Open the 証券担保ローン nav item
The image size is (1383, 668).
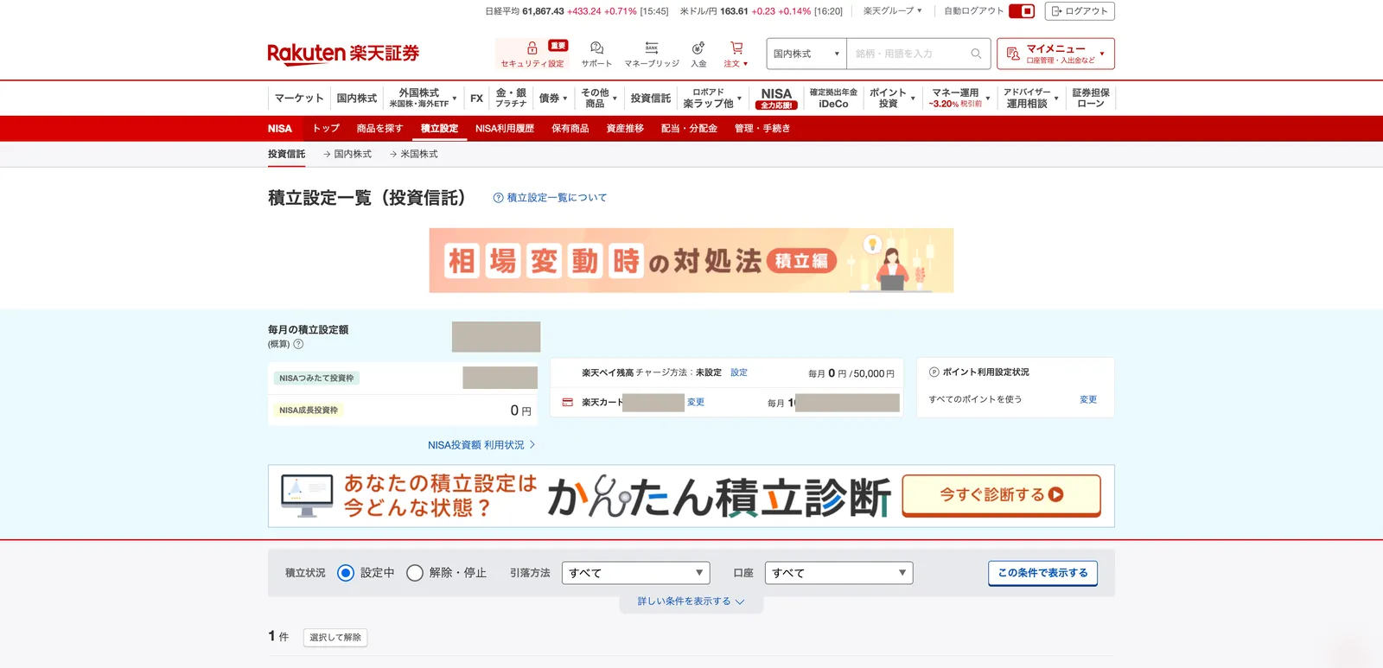(1091, 98)
